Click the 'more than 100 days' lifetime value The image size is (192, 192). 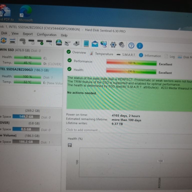[x=126, y=120]
